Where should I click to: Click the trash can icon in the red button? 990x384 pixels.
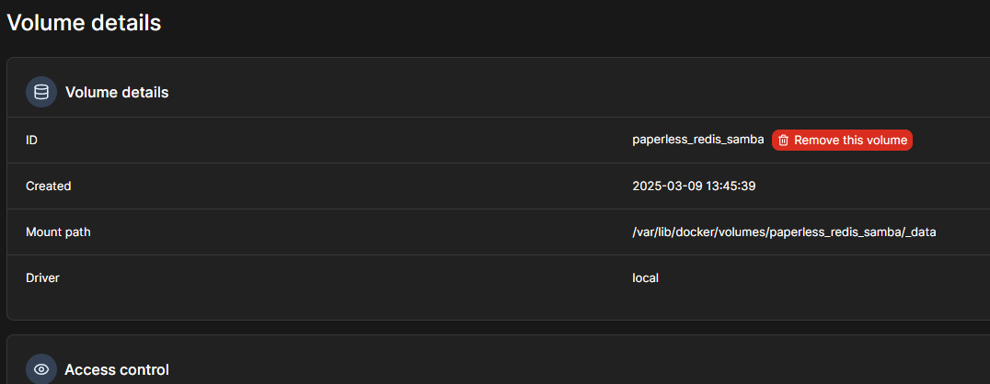pos(784,140)
